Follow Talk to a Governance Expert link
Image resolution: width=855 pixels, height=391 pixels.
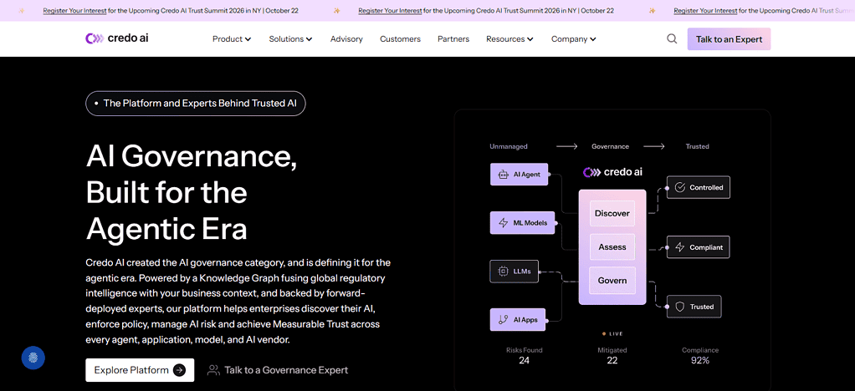278,370
